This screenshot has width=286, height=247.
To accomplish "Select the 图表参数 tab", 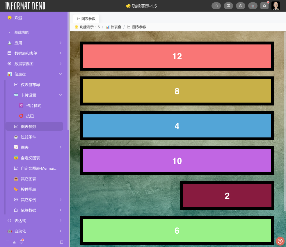I will (x=86, y=19).
